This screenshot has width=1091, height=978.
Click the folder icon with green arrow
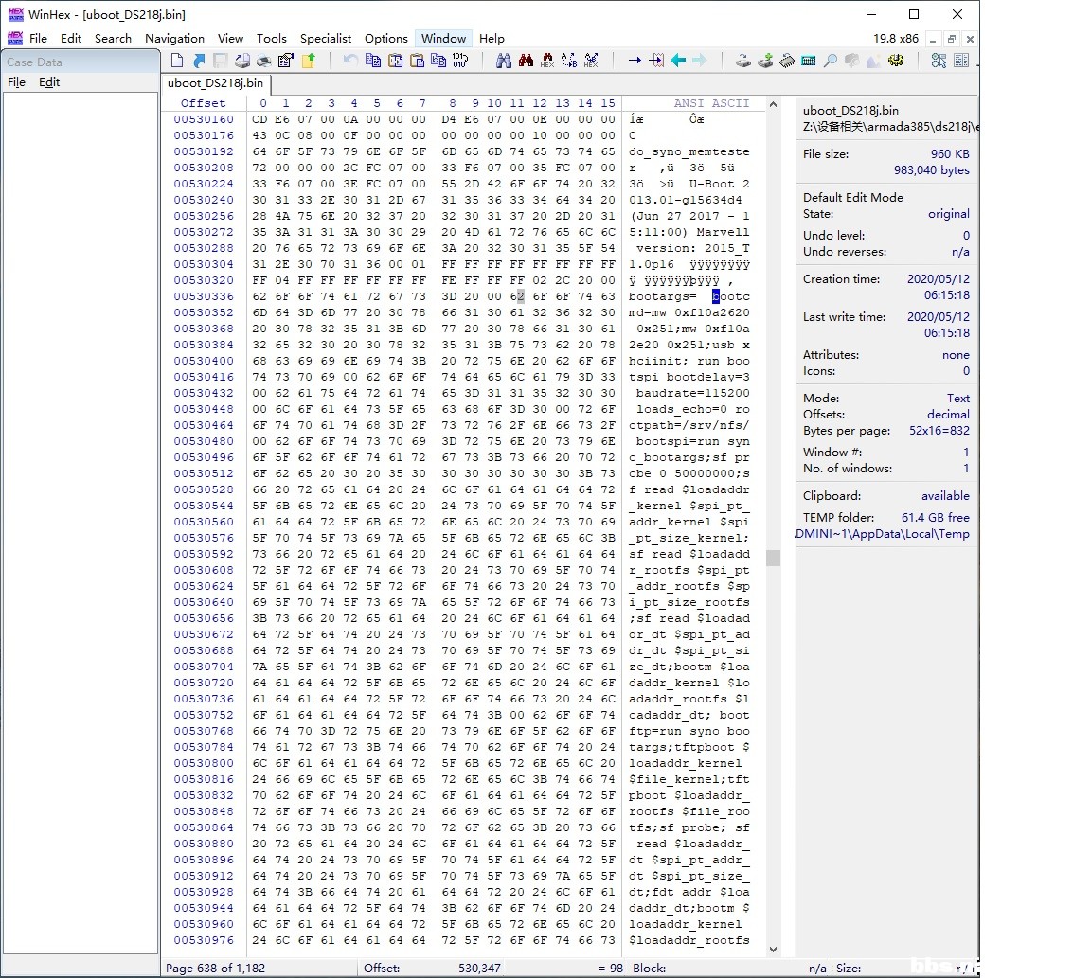[x=308, y=62]
